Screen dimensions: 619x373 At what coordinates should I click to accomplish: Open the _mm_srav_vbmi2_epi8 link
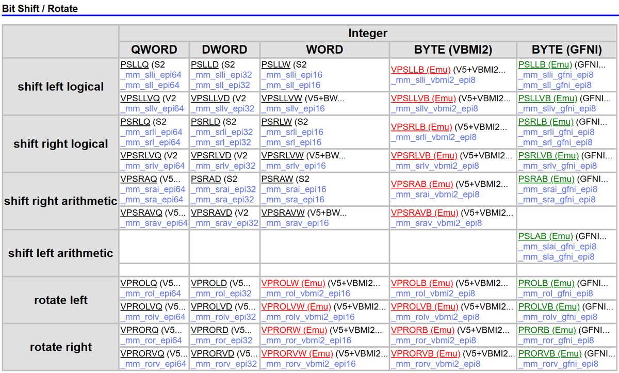click(x=436, y=223)
